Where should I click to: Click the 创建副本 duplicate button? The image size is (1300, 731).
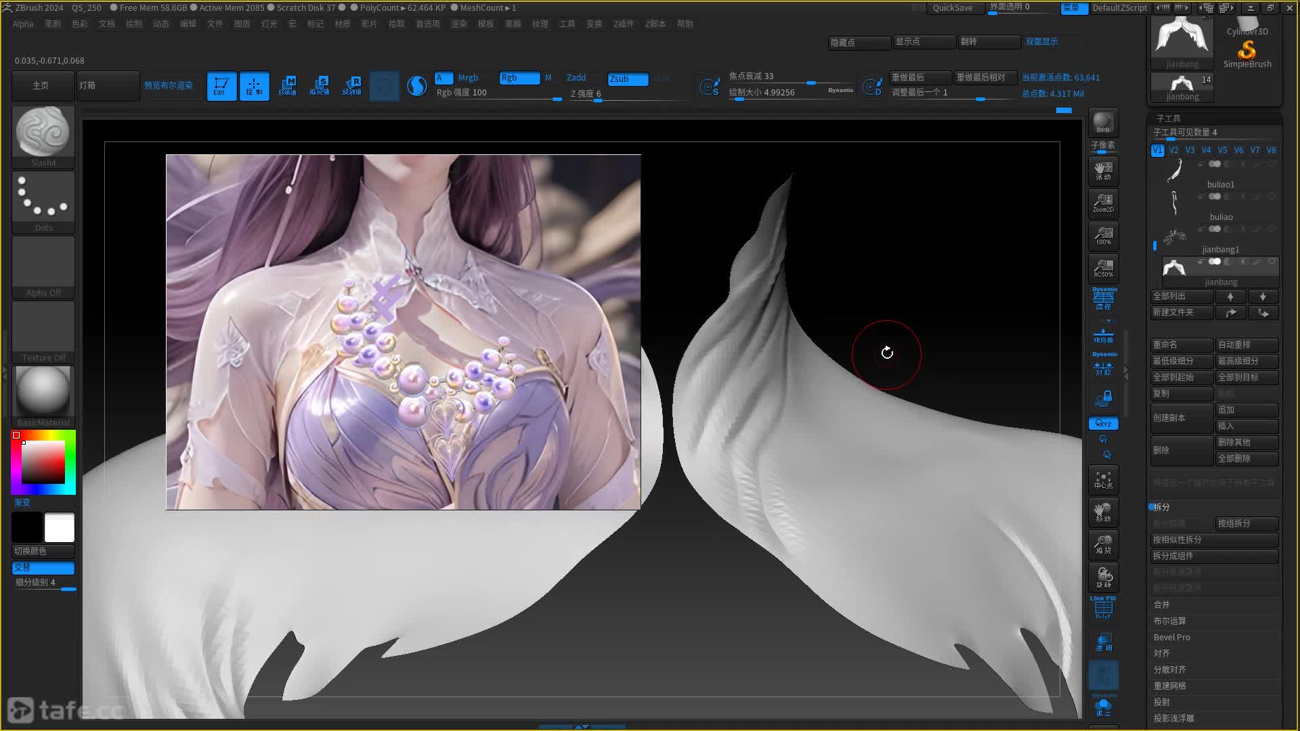coord(1182,418)
